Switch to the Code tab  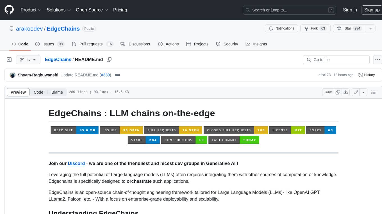click(20, 44)
